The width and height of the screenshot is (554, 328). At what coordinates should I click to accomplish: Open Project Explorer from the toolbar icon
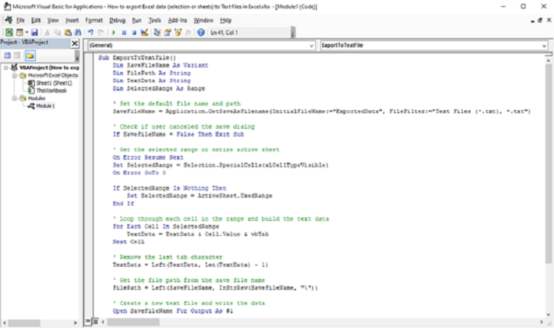point(157,33)
